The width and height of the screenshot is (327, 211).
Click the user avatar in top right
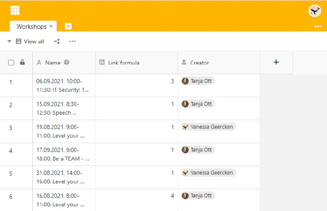[x=315, y=11]
